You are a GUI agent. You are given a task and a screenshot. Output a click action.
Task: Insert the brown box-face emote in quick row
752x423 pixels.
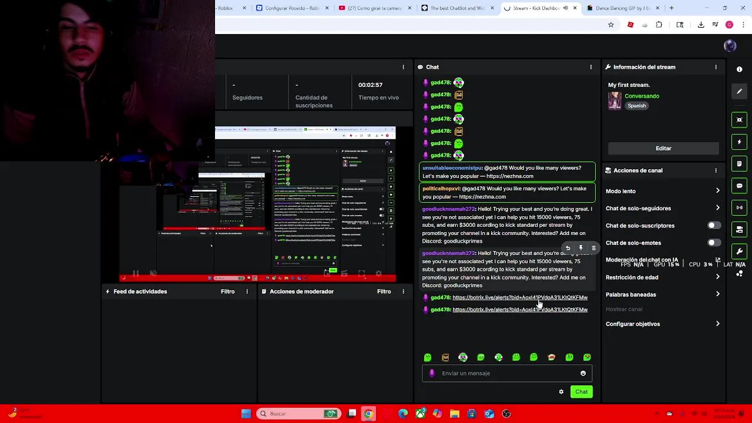coord(445,357)
